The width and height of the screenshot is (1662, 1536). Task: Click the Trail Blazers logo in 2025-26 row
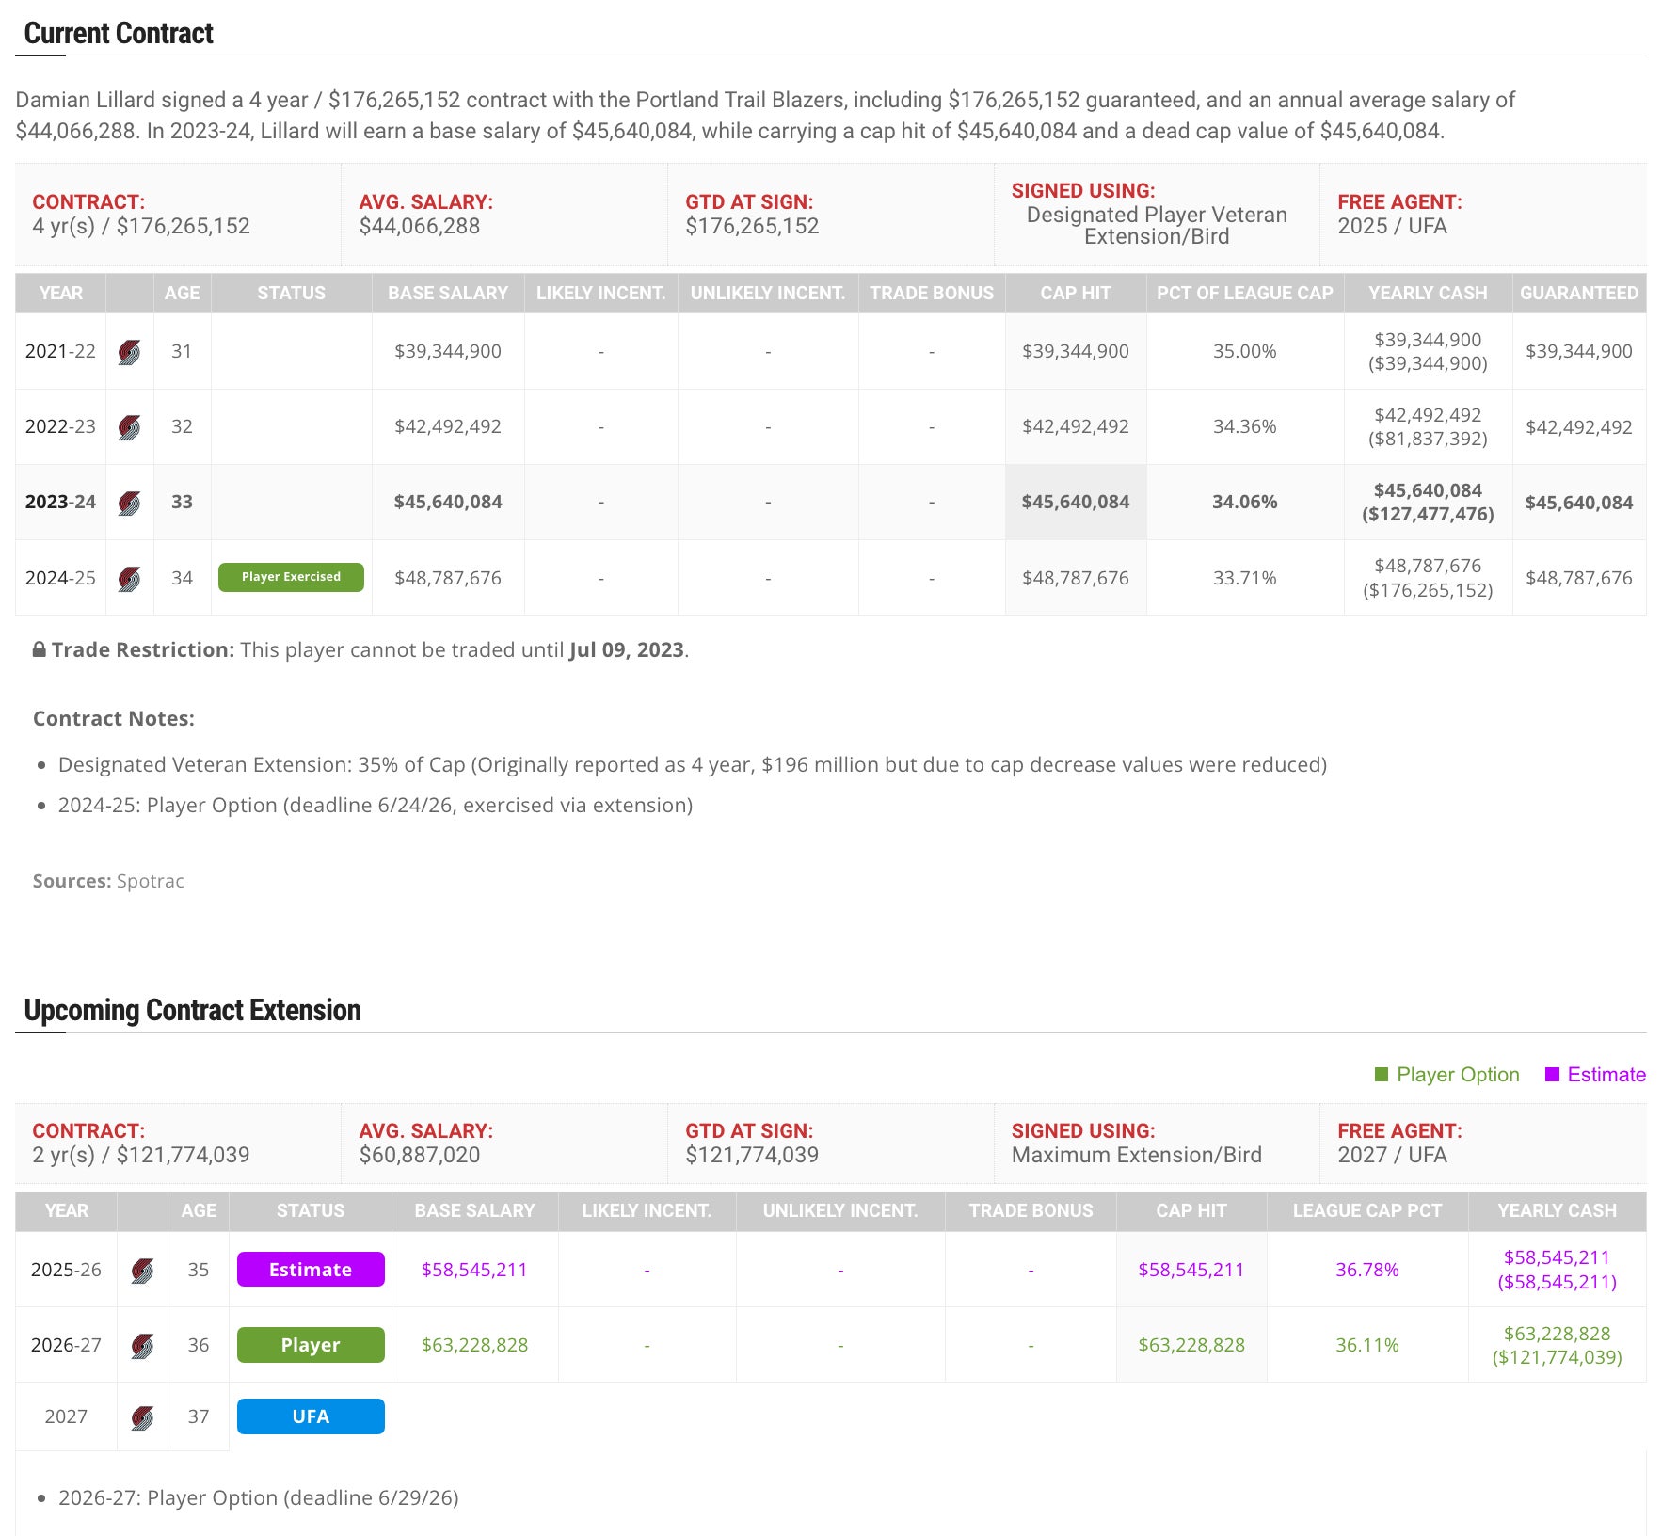click(x=142, y=1271)
